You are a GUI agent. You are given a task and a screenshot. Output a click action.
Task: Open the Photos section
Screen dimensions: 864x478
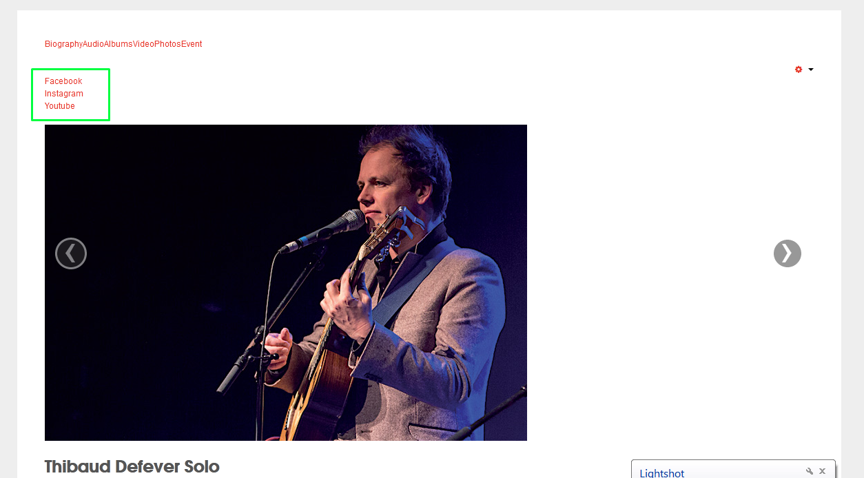[x=167, y=44]
